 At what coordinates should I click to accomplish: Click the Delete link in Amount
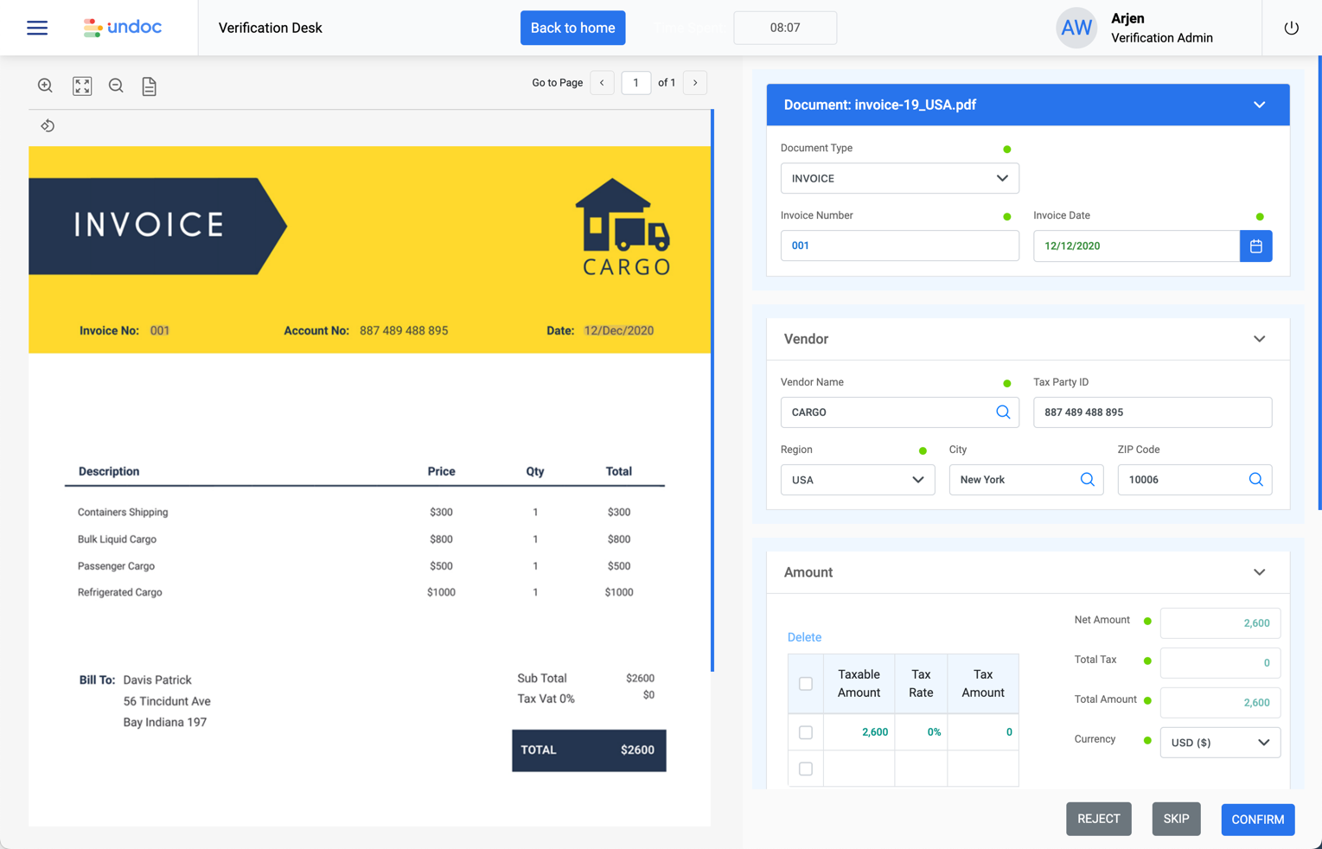tap(804, 637)
